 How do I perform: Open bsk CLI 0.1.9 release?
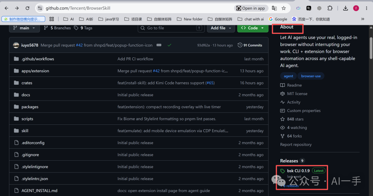click(298, 171)
